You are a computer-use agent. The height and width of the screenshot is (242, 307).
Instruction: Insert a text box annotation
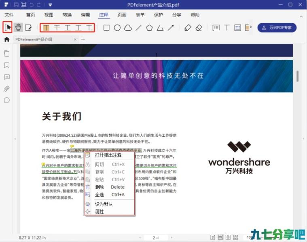(x=237, y=28)
